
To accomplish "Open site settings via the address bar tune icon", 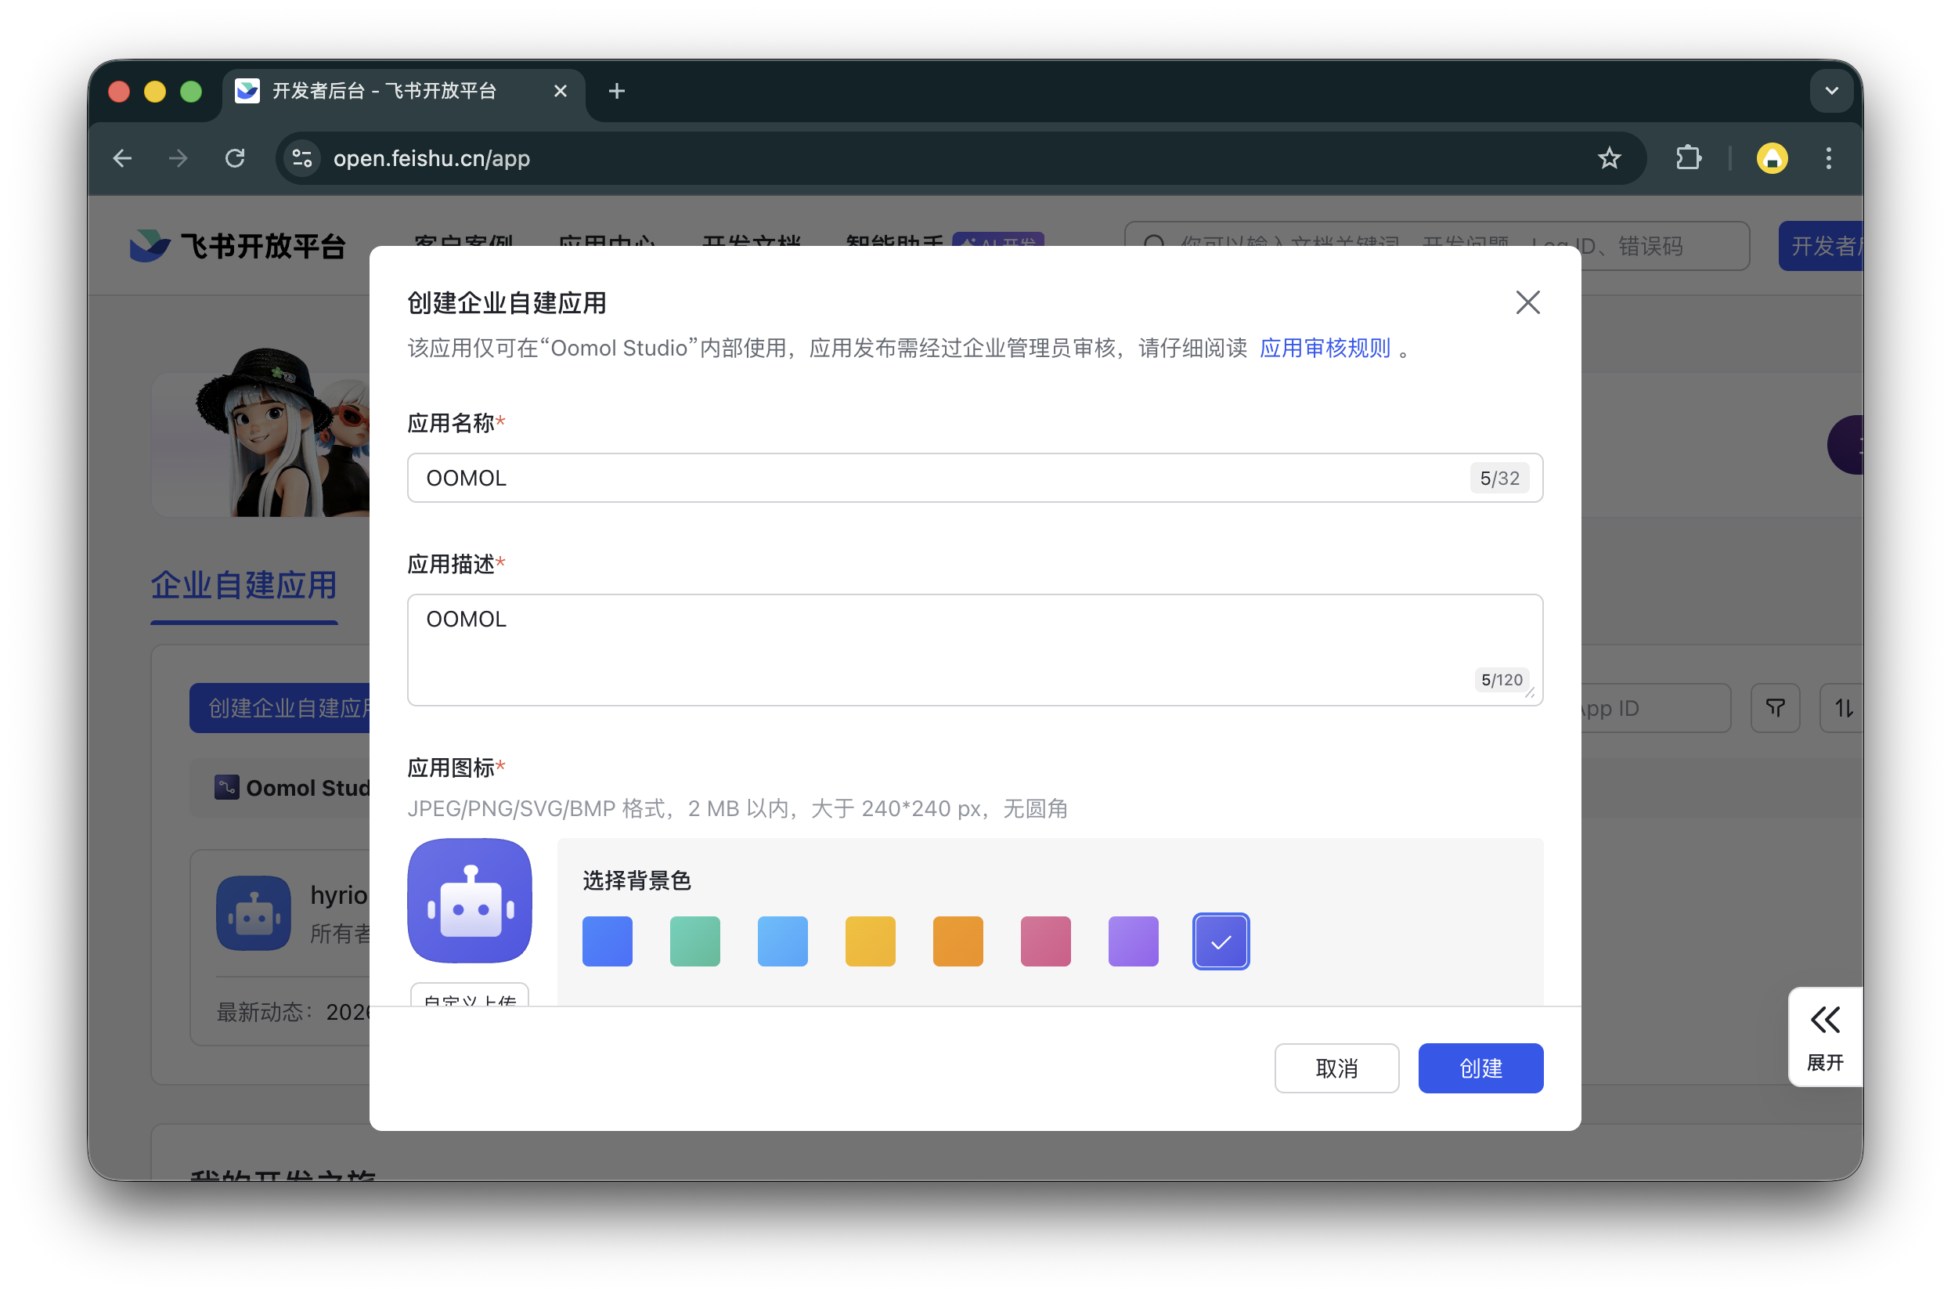I will 301,158.
